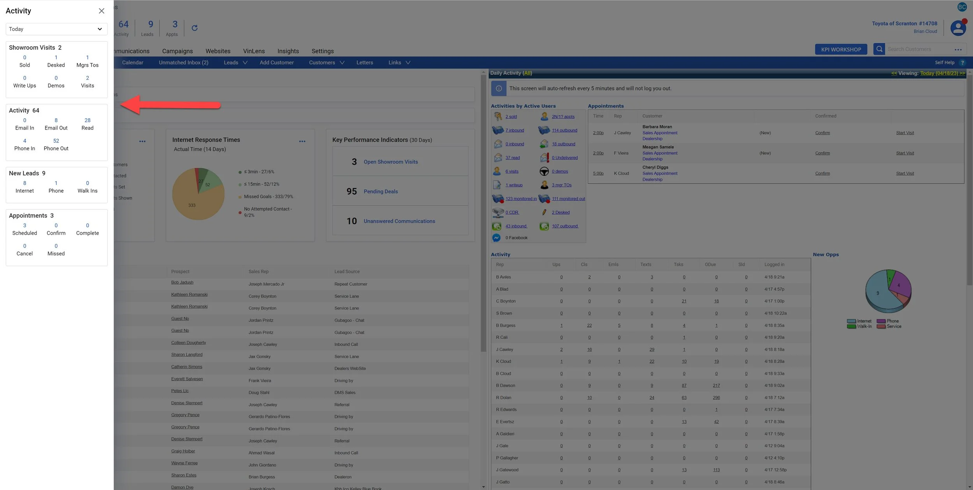
Task: Click the Facebook messenger icon
Action: (496, 237)
